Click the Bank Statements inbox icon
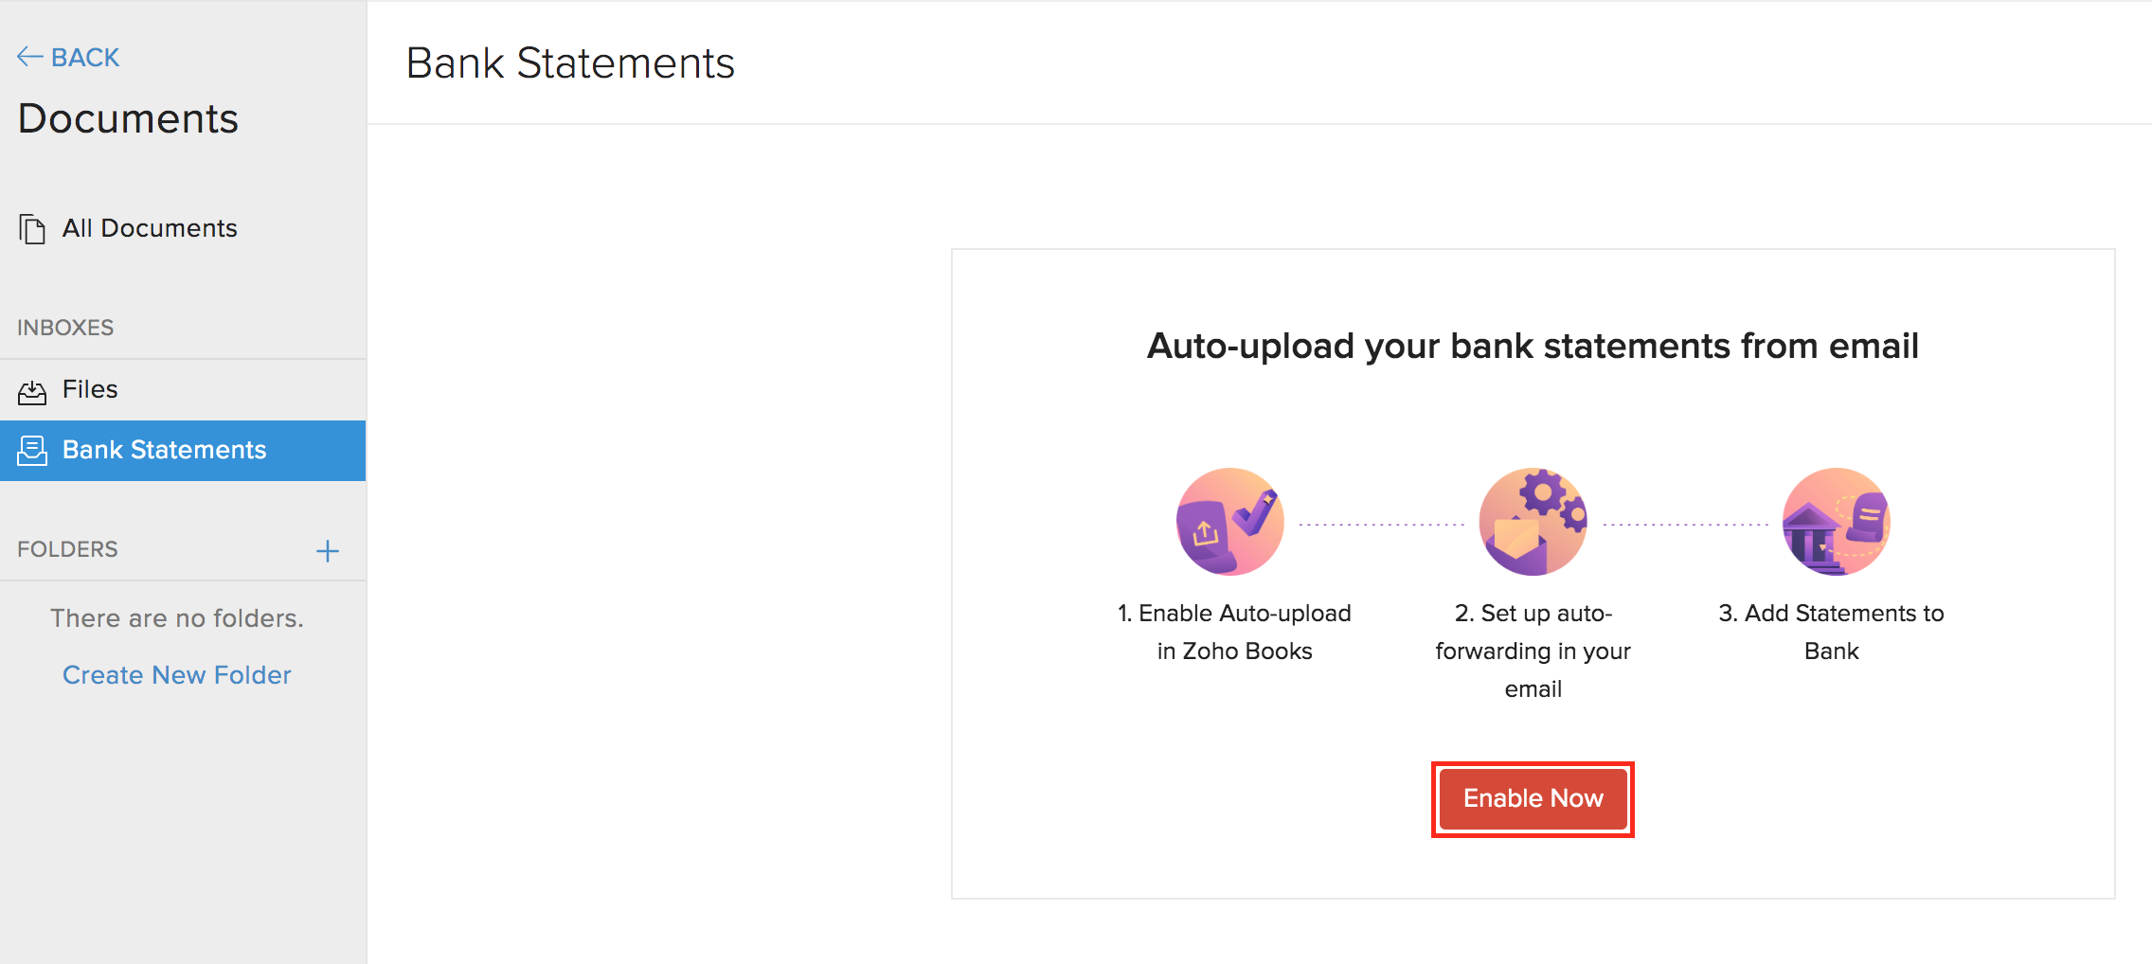Image resolution: width=2152 pixels, height=964 pixels. [x=31, y=450]
